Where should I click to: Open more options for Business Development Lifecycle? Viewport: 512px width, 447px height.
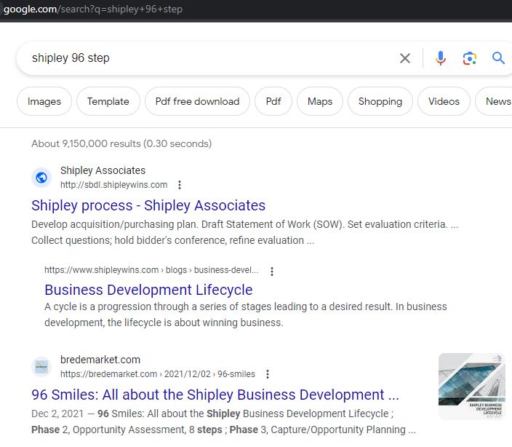tap(272, 271)
